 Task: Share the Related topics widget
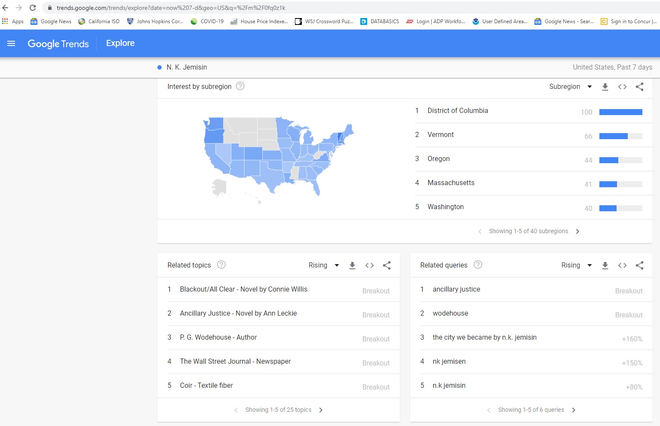click(x=387, y=265)
